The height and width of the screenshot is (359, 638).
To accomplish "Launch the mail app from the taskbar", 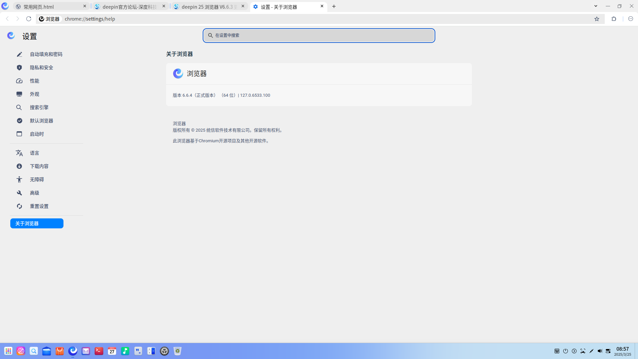I will pyautogui.click(x=86, y=351).
